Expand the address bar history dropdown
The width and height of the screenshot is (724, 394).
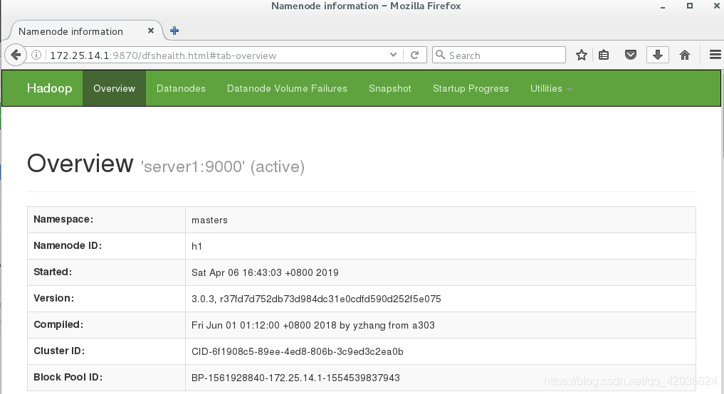pos(393,55)
